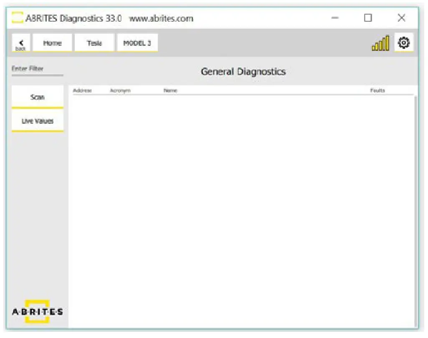428x338 pixels.
Task: Sort by the Address column header
Action: click(82, 90)
